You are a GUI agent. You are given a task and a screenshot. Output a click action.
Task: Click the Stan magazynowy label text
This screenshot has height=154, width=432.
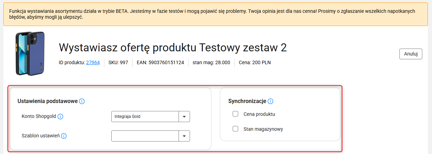(x=263, y=129)
